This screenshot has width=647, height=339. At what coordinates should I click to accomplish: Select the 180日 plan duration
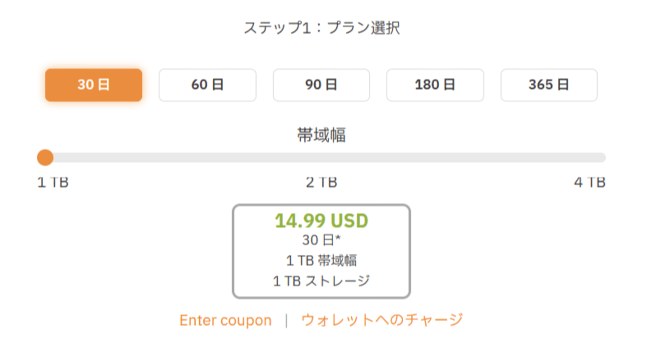pos(435,85)
